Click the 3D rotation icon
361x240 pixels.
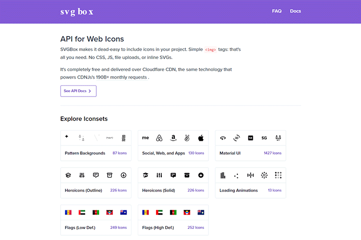click(x=236, y=138)
